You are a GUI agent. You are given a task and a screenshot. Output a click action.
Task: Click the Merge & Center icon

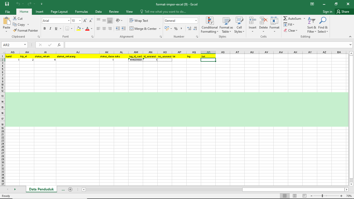pos(131,29)
